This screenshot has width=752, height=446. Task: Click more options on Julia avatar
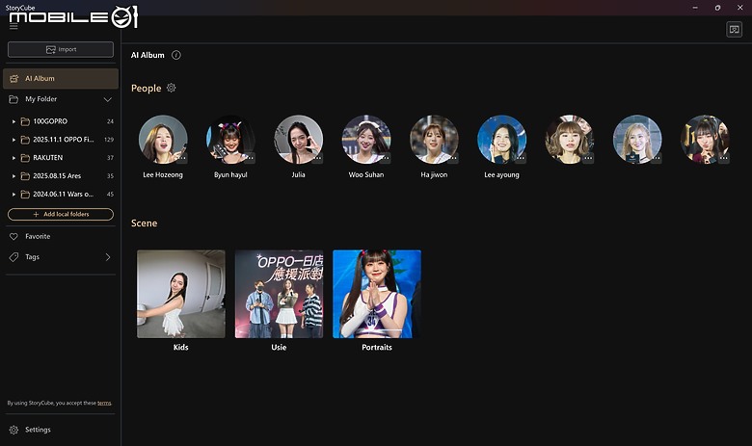point(317,158)
